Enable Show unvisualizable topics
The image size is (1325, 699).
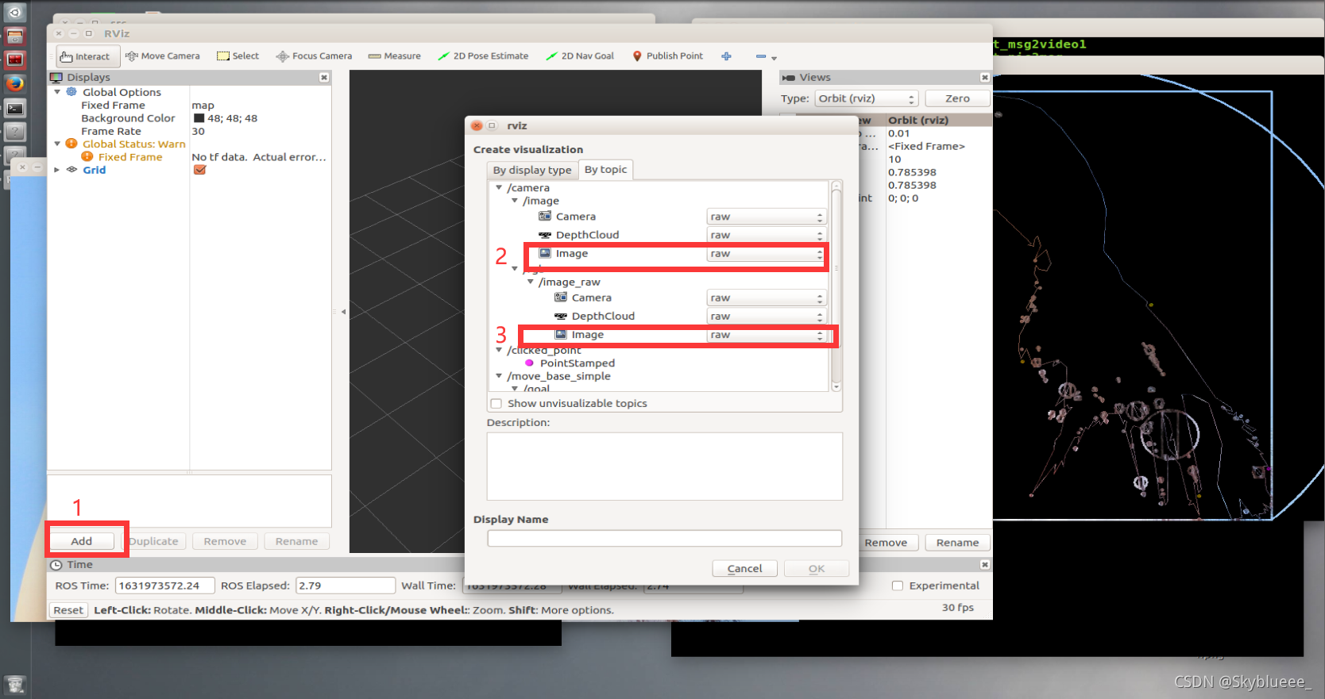[496, 404]
